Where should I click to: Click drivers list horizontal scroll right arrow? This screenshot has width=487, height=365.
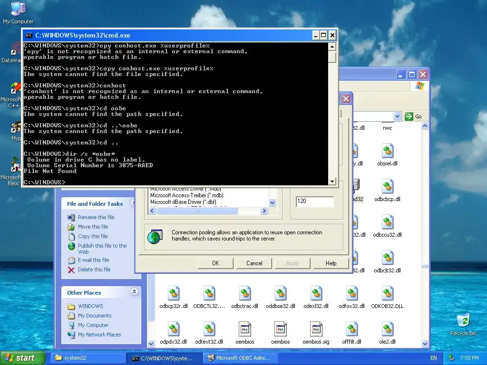pos(264,211)
